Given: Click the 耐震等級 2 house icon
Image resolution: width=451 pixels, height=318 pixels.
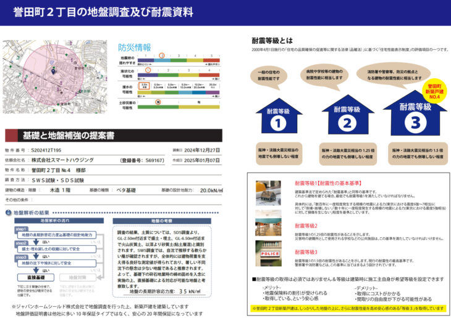Looking at the screenshot, I should 347,115.
